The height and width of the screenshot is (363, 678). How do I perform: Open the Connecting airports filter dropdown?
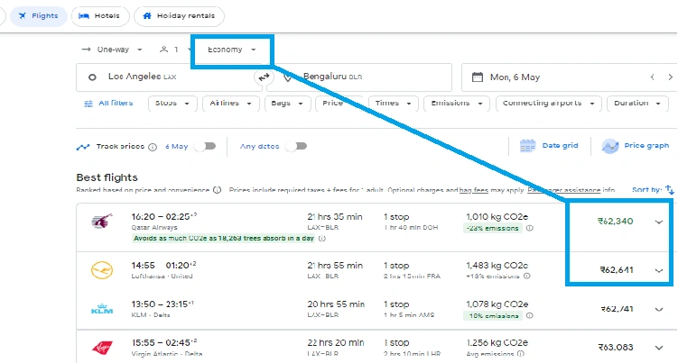[x=549, y=104]
